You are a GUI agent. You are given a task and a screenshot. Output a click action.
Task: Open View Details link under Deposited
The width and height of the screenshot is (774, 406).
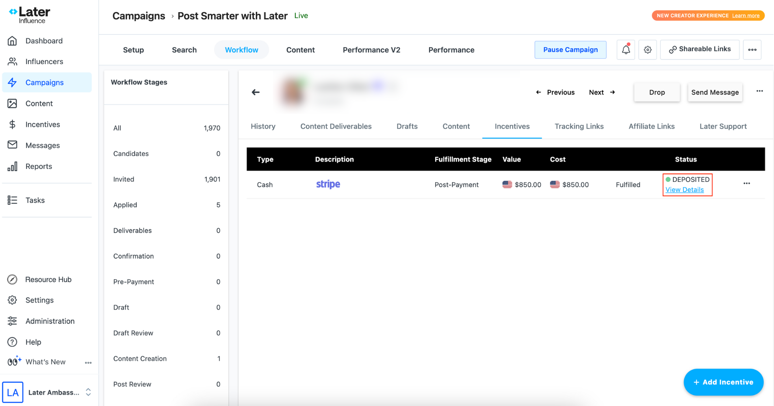684,190
